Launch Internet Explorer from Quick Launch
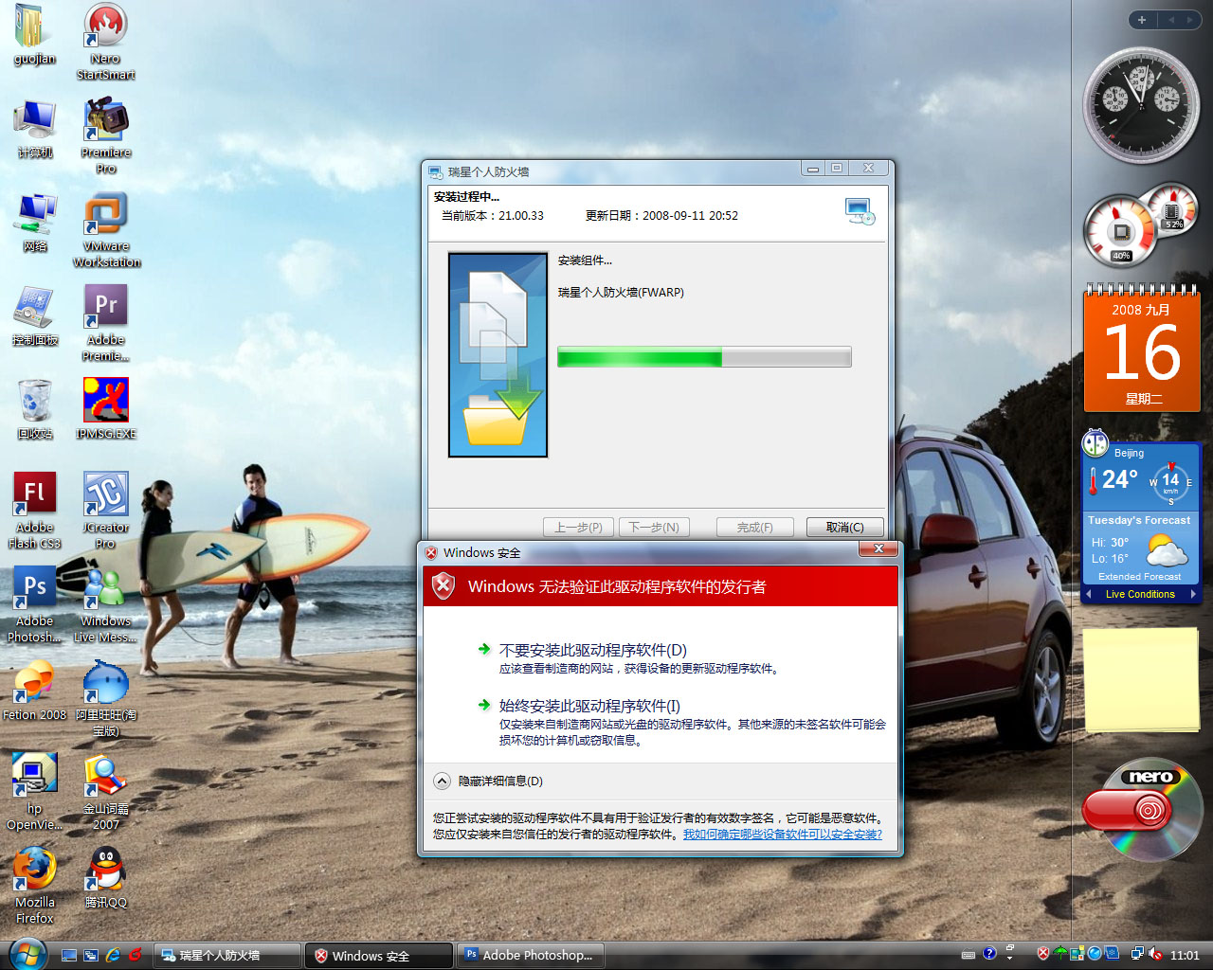 (113, 955)
